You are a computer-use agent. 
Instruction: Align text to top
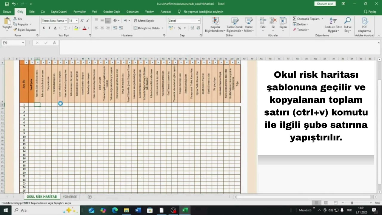96,20
